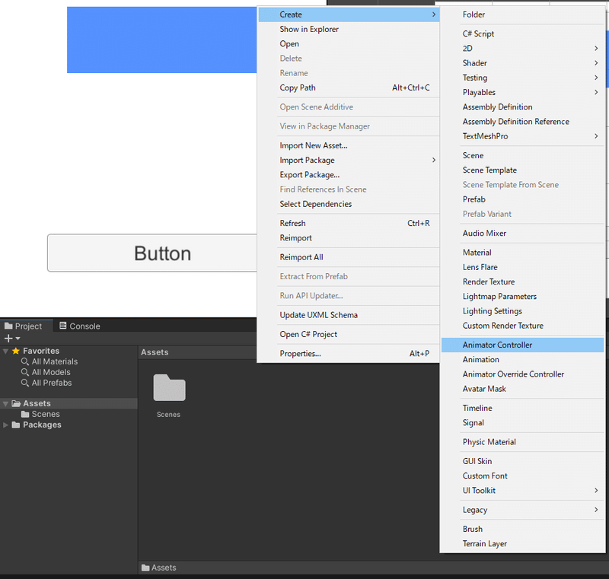Select the large Scenes folder thumbnail
609x579 pixels.
point(169,387)
